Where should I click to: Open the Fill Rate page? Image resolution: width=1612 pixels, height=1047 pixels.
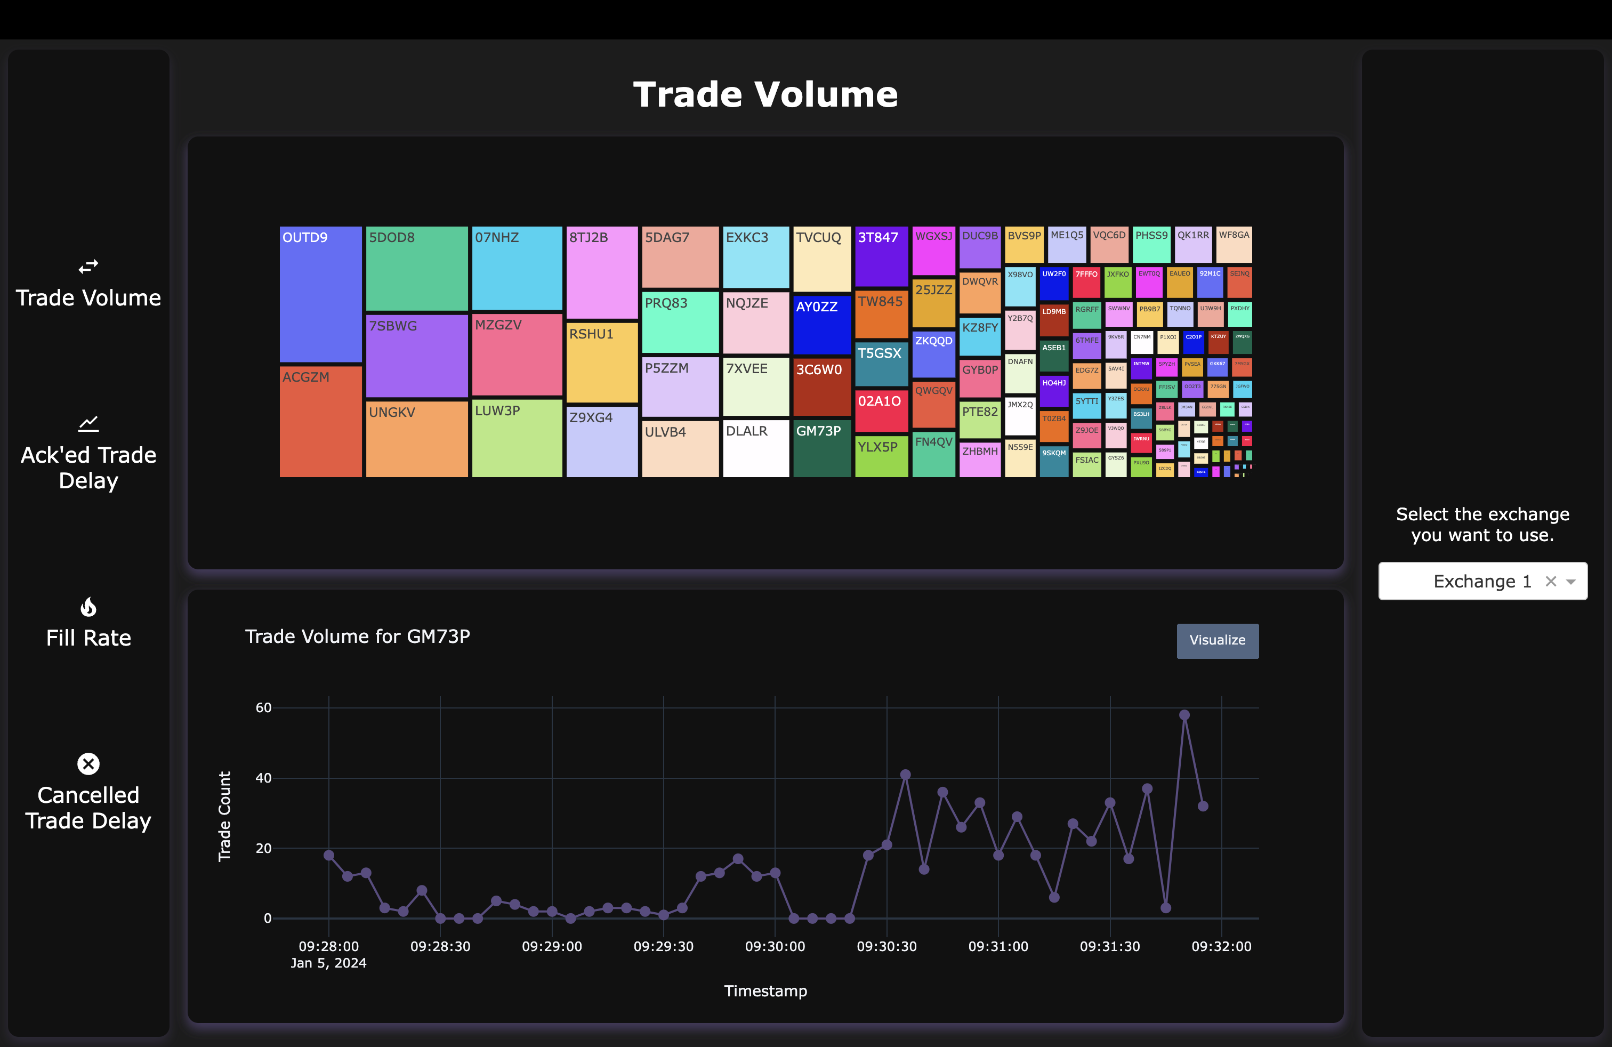[x=88, y=637]
